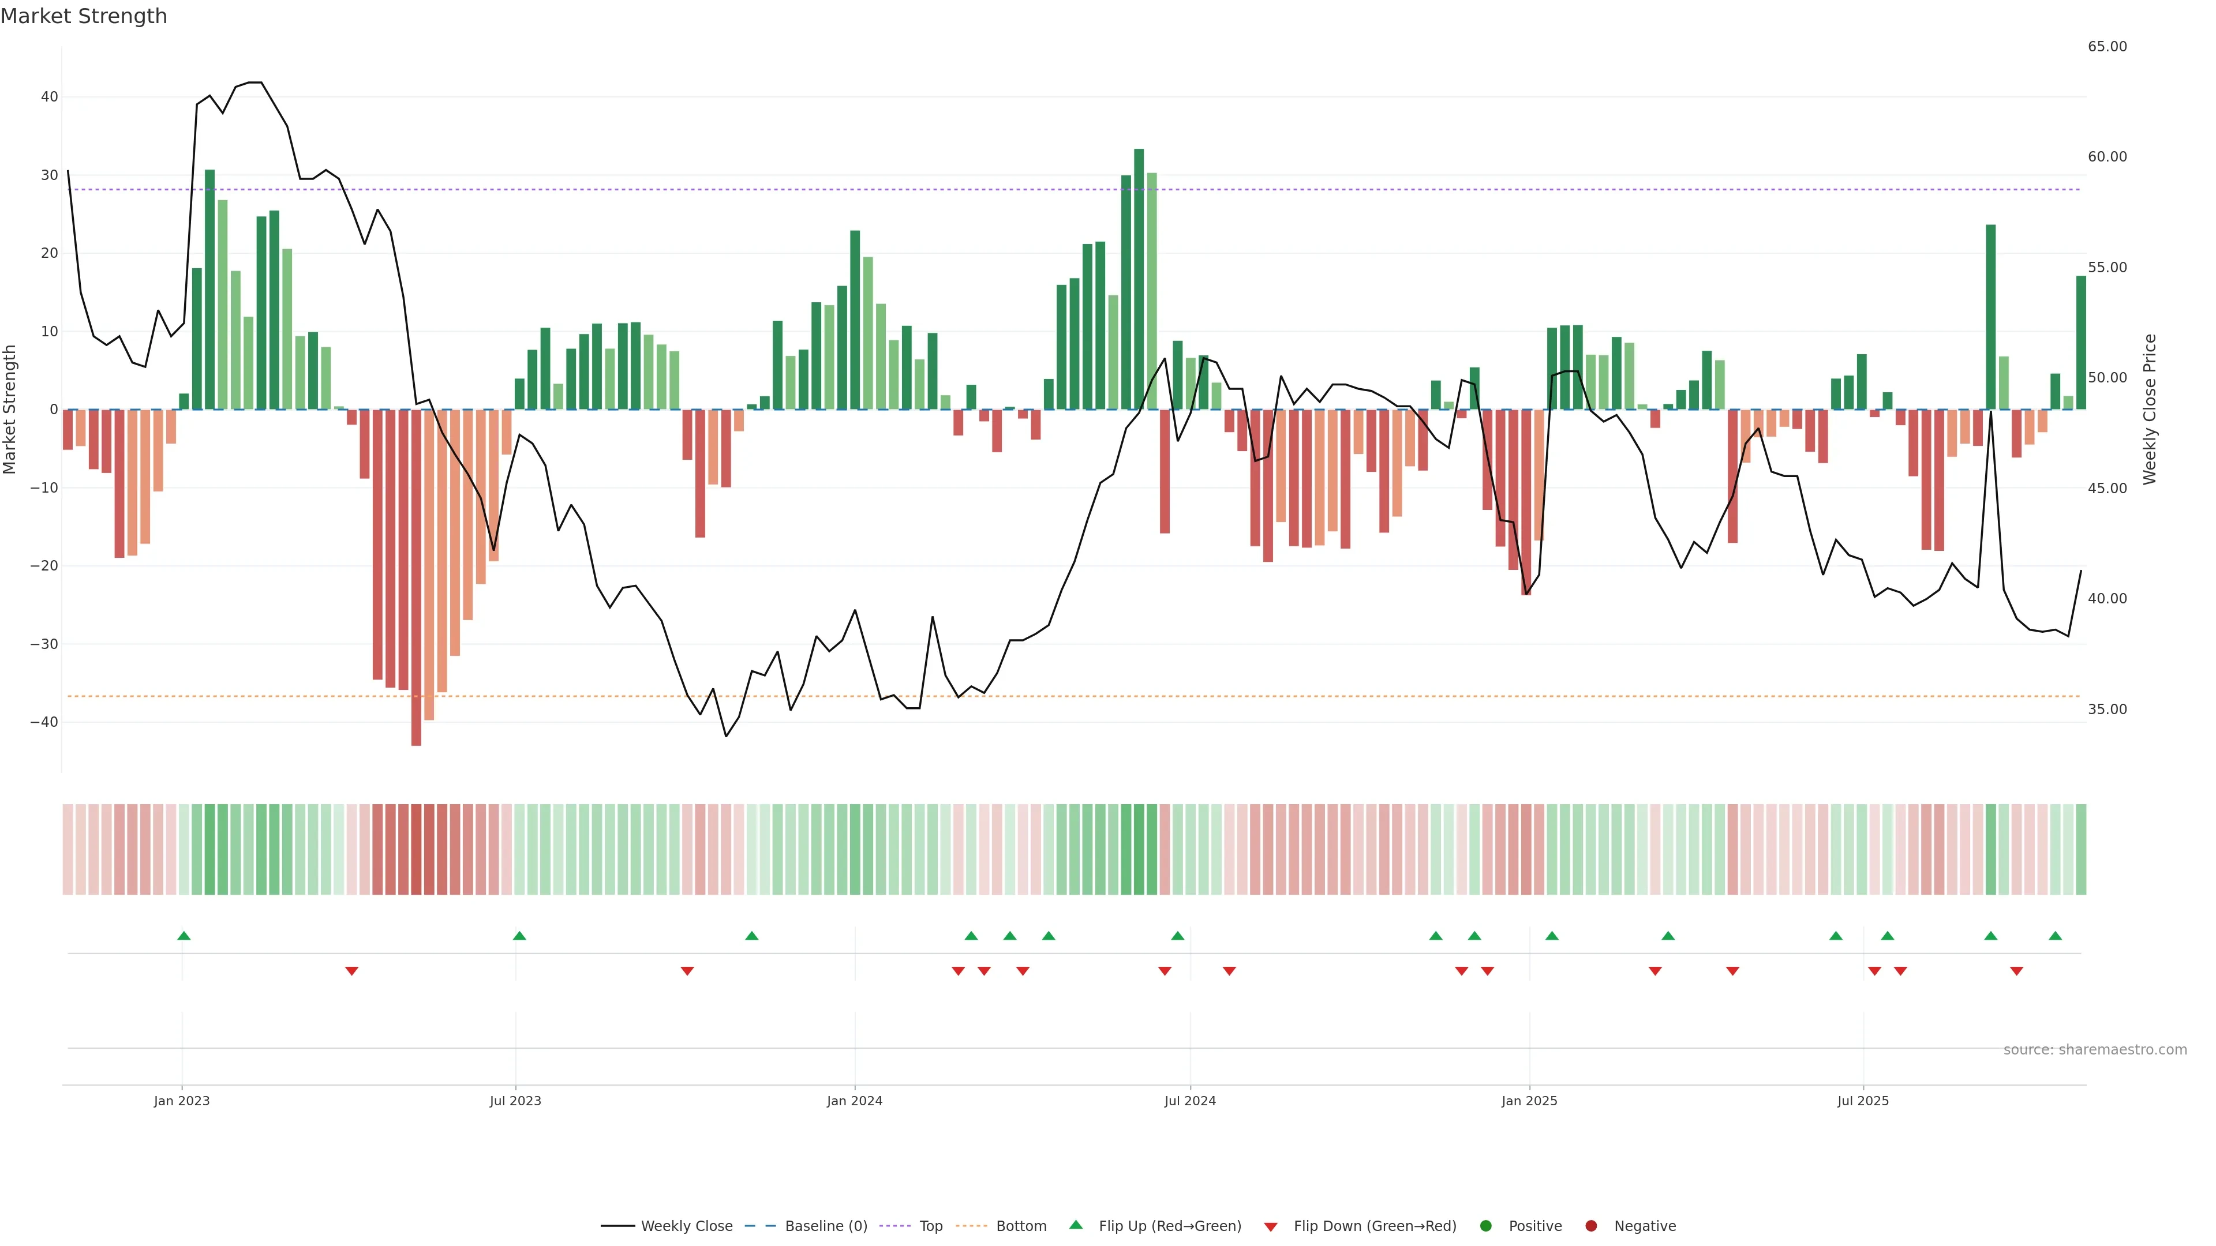This screenshot has width=2216, height=1246.
Task: Click the red Negative legend dot
Action: click(x=1590, y=1225)
